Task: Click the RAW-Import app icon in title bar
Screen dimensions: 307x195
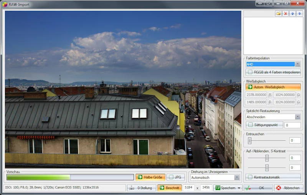Action: 5,4
